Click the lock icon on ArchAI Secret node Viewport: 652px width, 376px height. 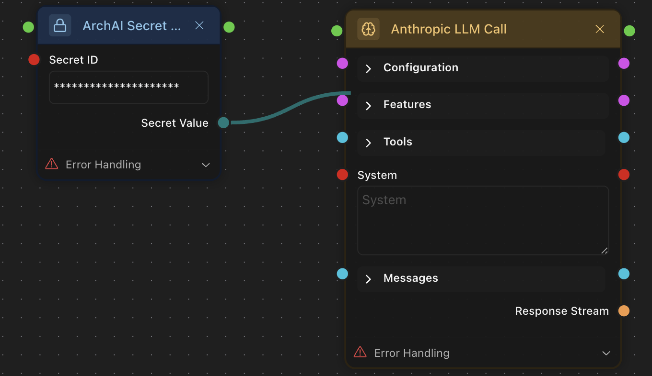pyautogui.click(x=60, y=25)
